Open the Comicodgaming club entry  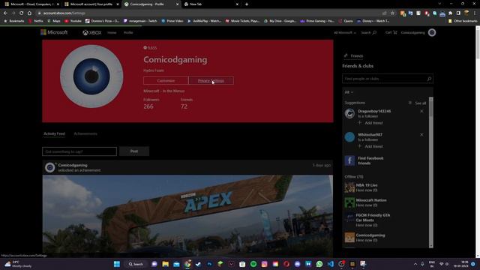click(x=370, y=235)
